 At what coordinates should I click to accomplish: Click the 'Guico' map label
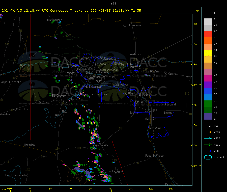pyautogui.click(x=154, y=71)
